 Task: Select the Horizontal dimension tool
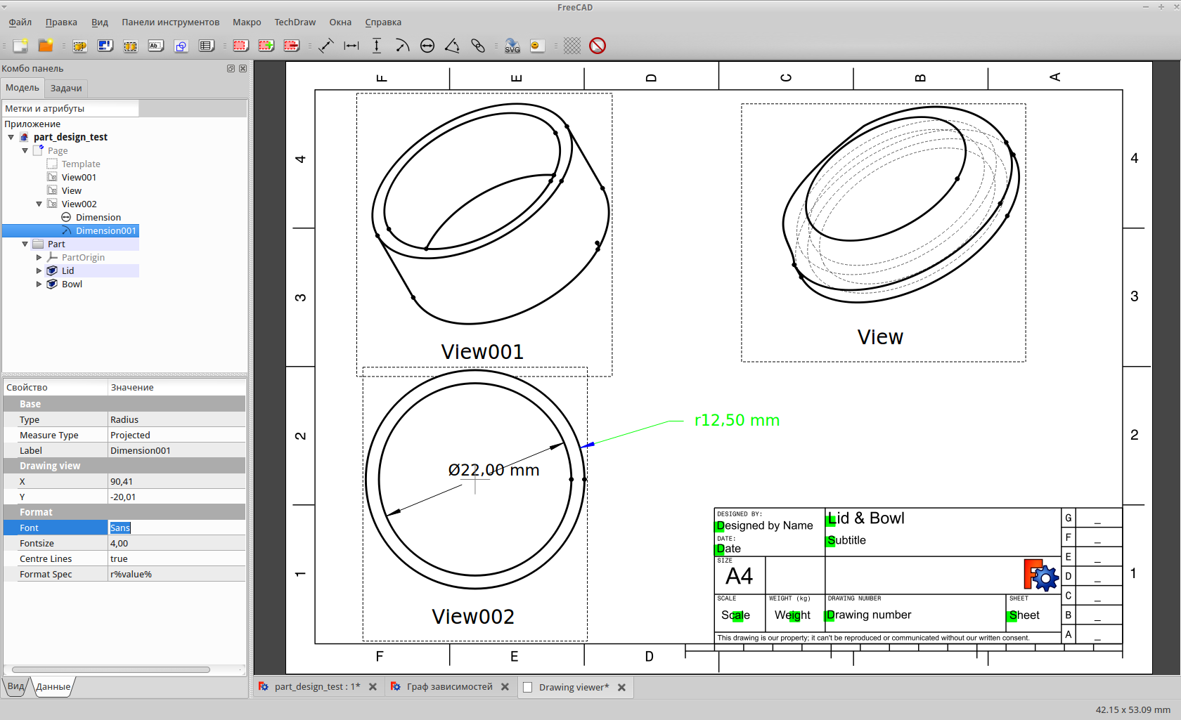coord(351,45)
